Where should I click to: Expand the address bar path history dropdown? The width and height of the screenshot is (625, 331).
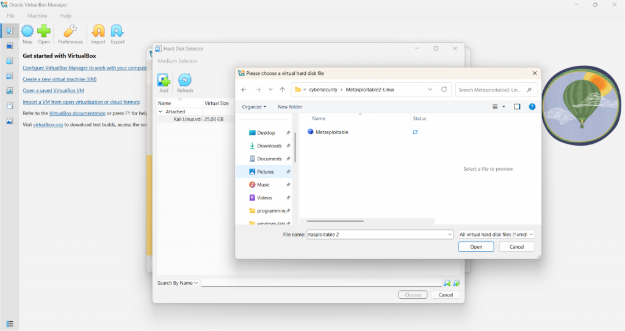click(430, 90)
